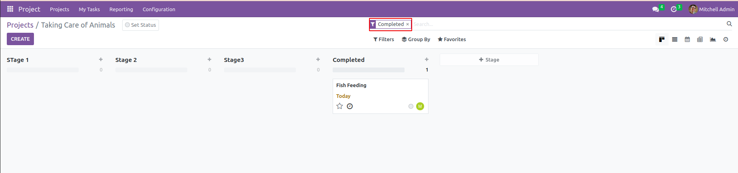Open the activity view clock icon
738x173 pixels.
(x=726, y=40)
